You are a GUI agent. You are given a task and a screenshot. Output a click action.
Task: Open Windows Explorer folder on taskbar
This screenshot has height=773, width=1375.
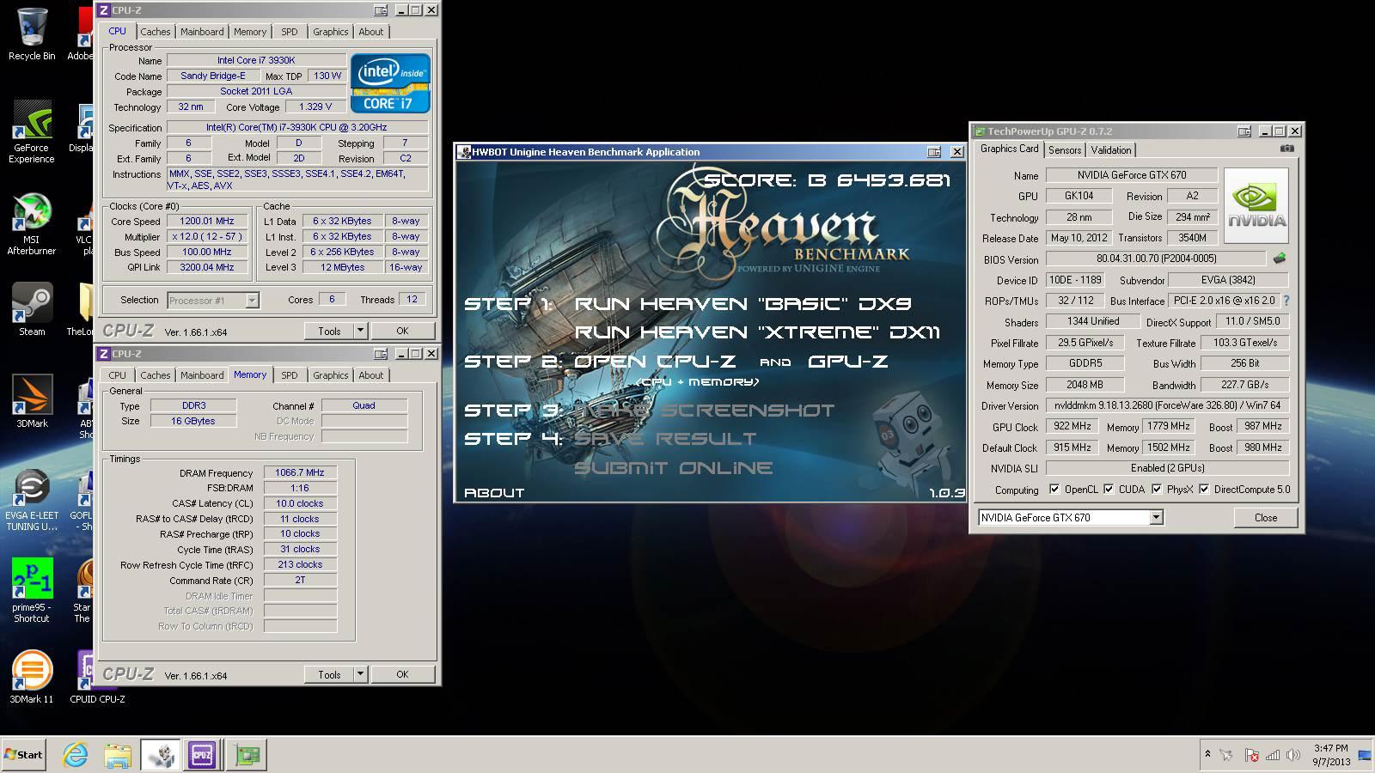pos(118,755)
